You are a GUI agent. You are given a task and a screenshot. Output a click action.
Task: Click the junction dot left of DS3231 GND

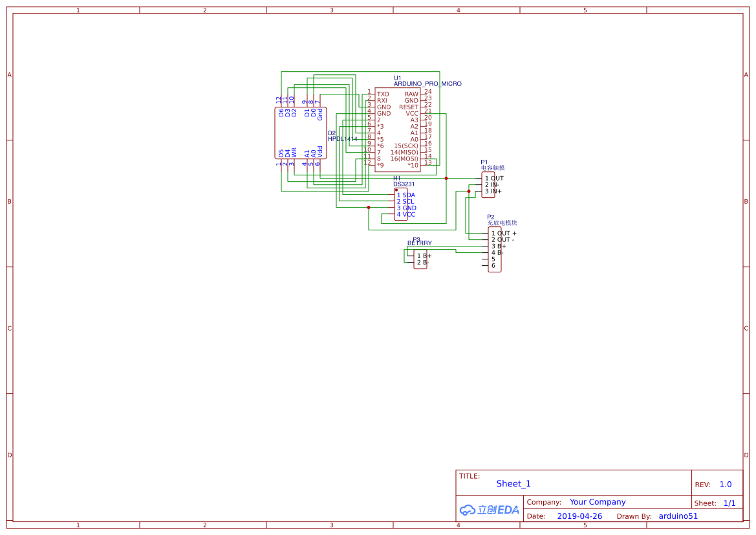(x=369, y=208)
